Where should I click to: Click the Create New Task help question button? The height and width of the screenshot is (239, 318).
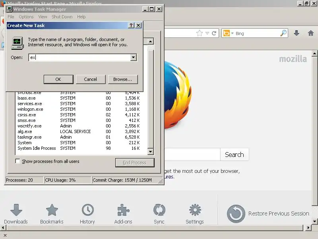point(131,25)
